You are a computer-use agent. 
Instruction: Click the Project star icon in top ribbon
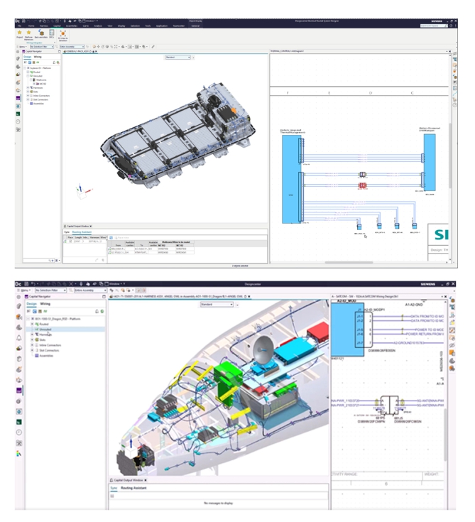click(19, 33)
